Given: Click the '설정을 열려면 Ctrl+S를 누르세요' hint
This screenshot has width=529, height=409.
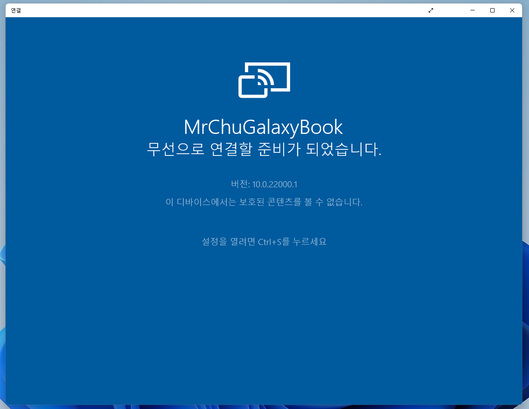Looking at the screenshot, I should [x=264, y=242].
